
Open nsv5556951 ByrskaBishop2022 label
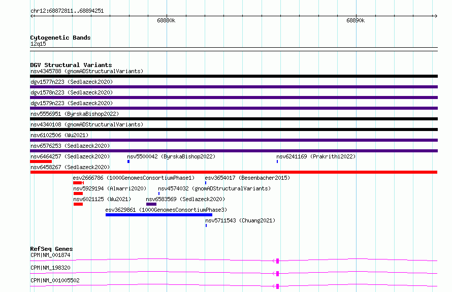click(75, 114)
